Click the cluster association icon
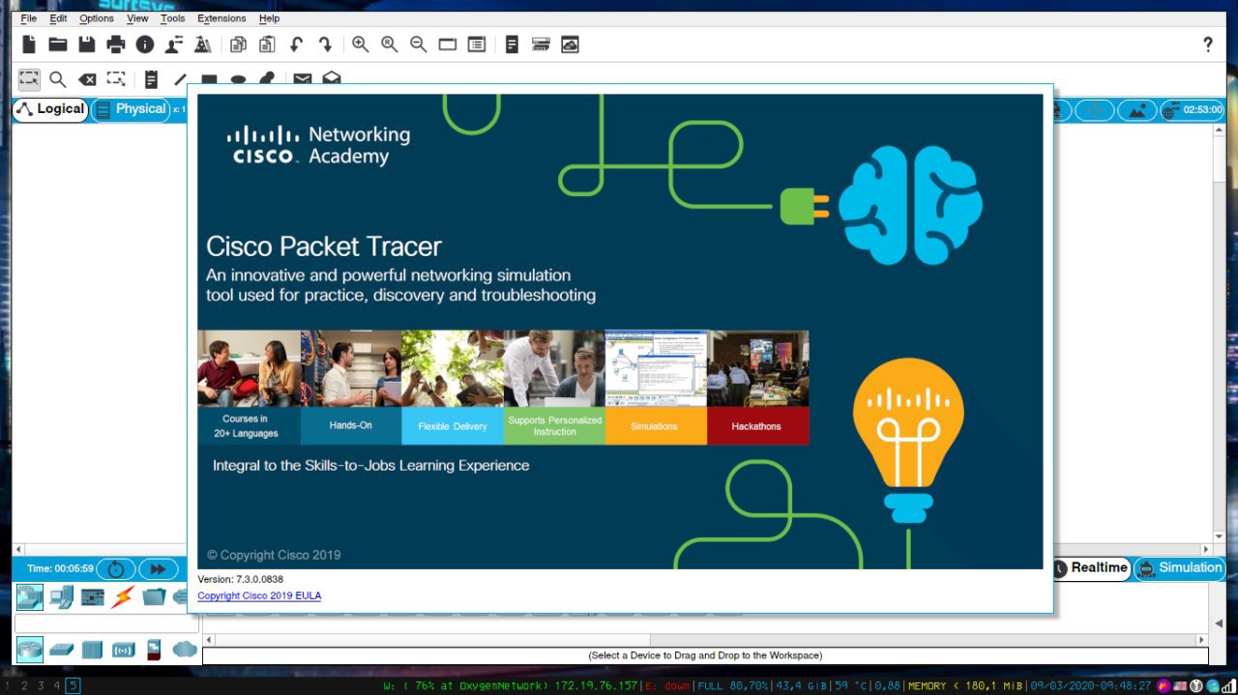This screenshot has height=695, width=1238. click(x=541, y=44)
